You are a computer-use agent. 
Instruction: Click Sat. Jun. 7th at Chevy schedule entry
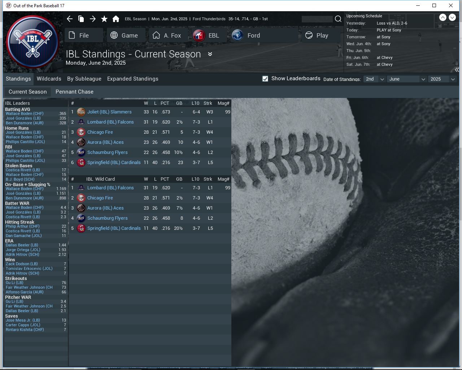pos(384,64)
